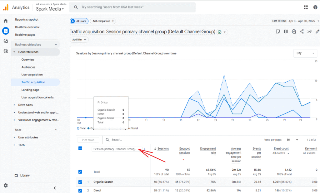This screenshot has height=193, width=320.
Task: Collapse the User section
Action: [x=56, y=130]
